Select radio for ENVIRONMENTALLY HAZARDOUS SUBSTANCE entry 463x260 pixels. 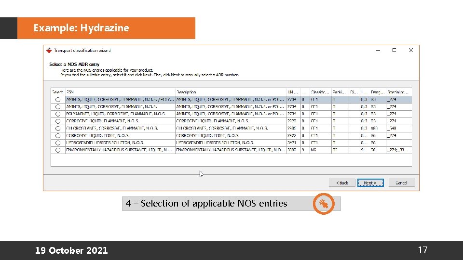tap(58, 150)
